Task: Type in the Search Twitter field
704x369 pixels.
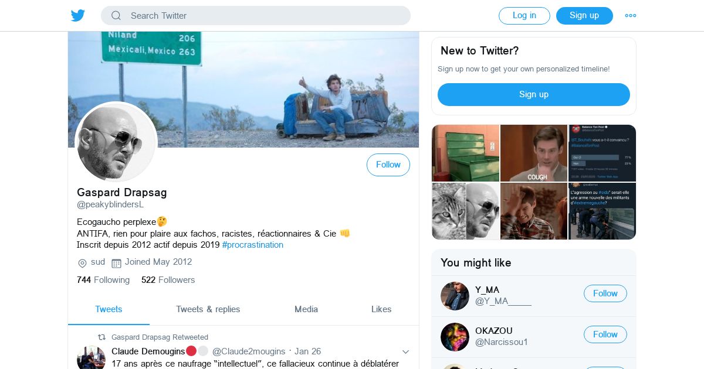Action: (x=264, y=16)
